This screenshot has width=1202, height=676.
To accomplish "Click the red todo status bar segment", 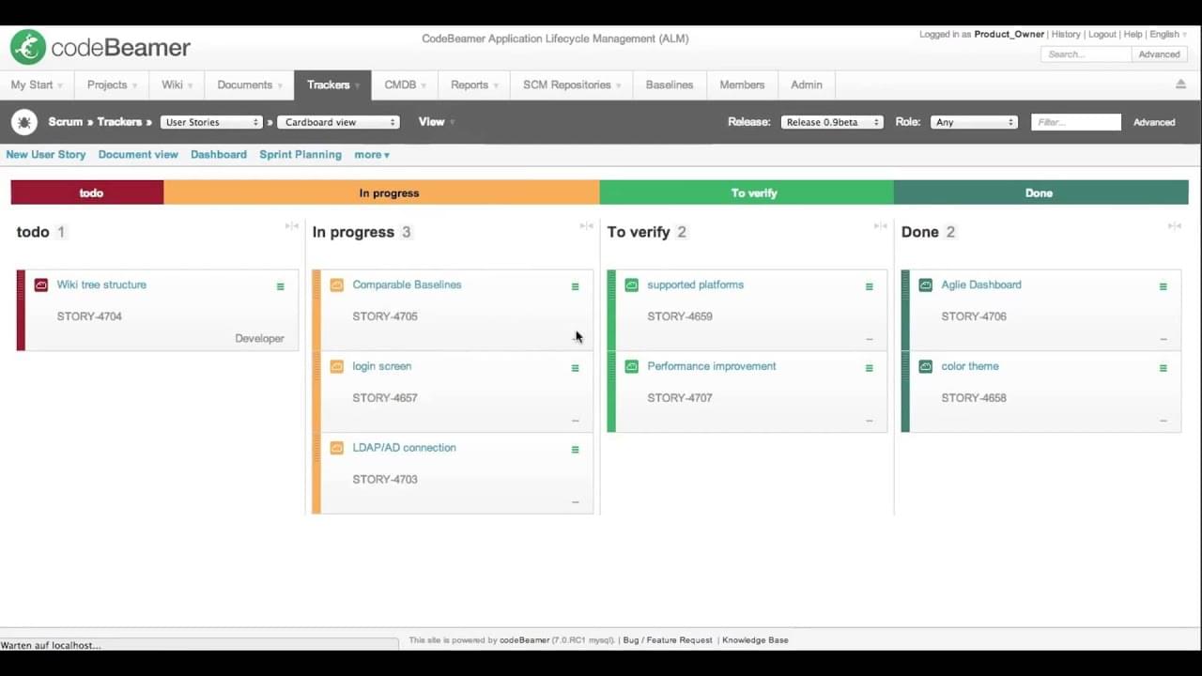I will [x=87, y=192].
